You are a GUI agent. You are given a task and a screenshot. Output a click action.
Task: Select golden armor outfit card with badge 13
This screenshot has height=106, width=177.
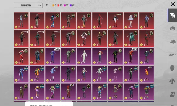100,39
